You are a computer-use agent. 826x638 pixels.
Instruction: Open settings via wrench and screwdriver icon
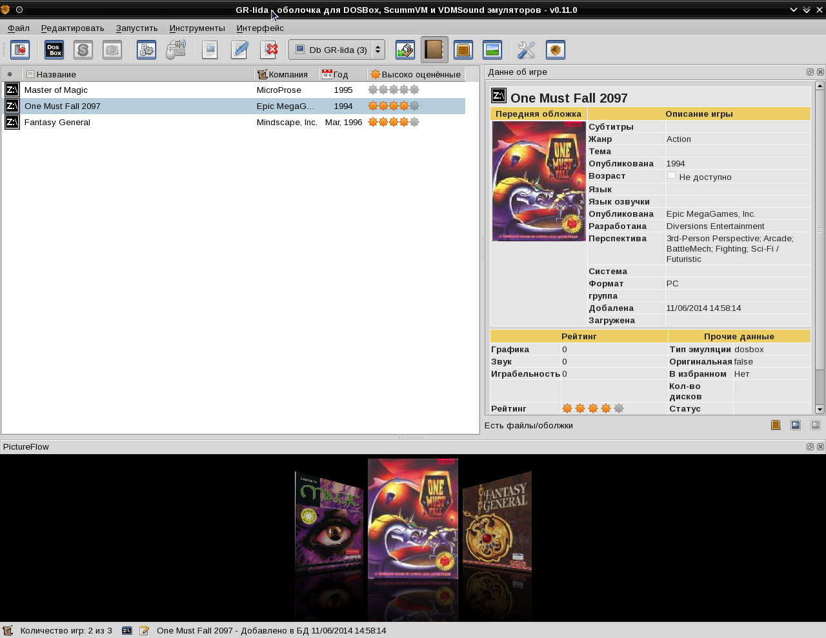[x=527, y=50]
